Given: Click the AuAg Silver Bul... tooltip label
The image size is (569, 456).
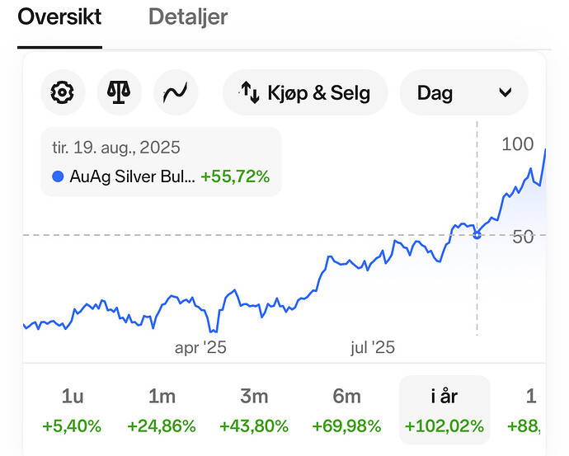Looking at the screenshot, I should click(133, 176).
